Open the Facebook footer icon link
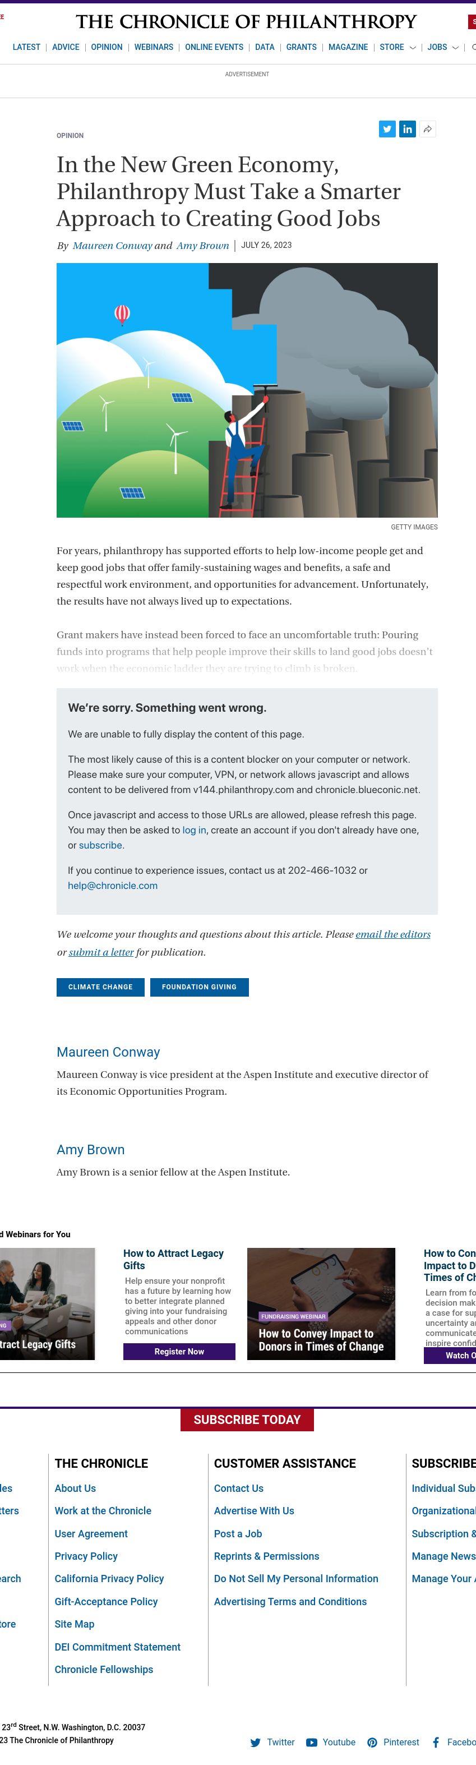The image size is (476, 1765). click(436, 1741)
